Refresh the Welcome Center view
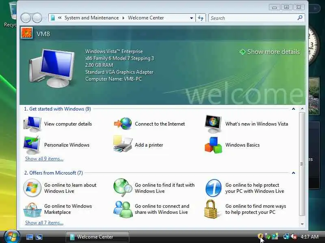Screen dimensions: 325x243 coord(201,18)
